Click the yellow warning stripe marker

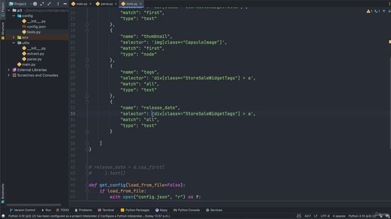390,42
